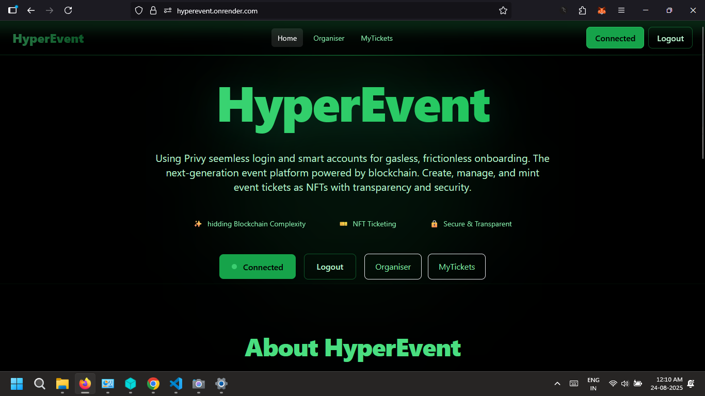This screenshot has width=705, height=396.
Task: View site security padlock info
Action: tap(153, 10)
